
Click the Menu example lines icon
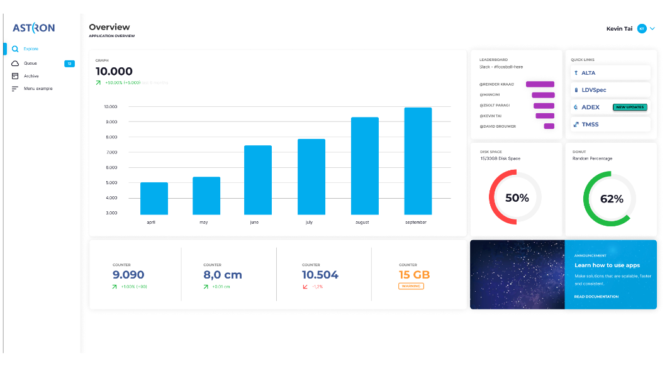[15, 89]
